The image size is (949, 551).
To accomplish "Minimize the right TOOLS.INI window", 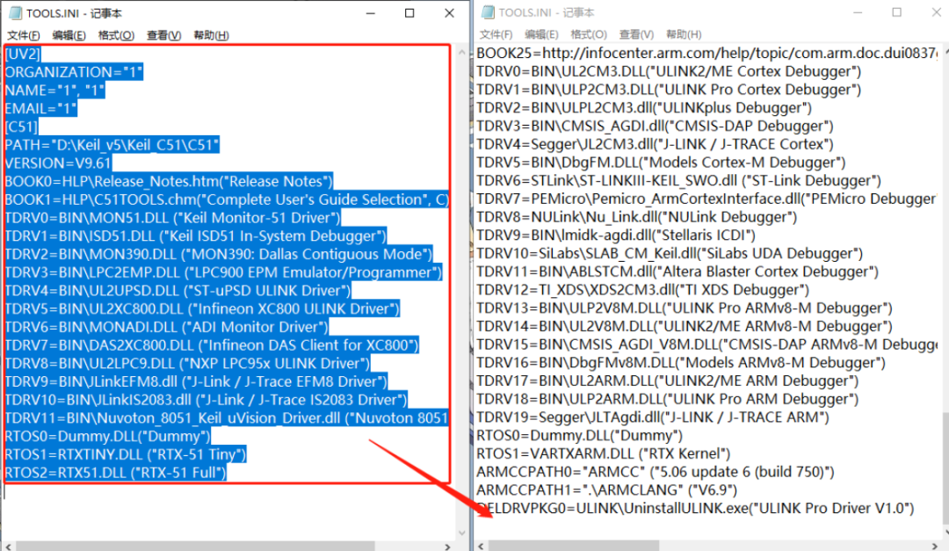I will [858, 12].
